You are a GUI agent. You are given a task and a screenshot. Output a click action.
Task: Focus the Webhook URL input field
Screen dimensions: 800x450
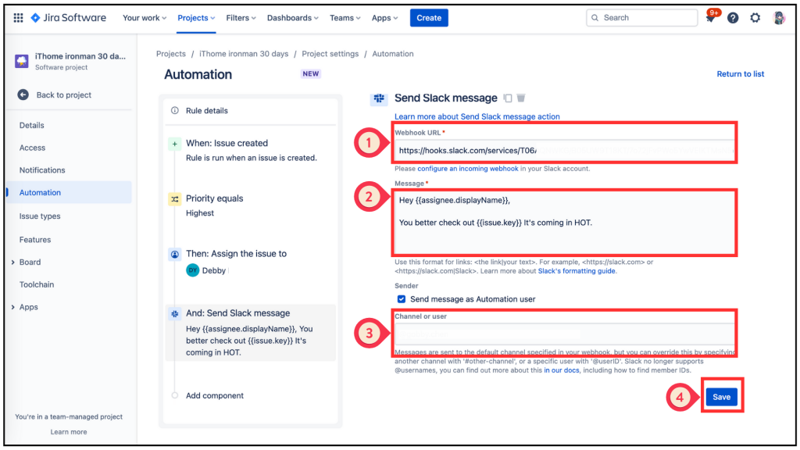(x=564, y=151)
